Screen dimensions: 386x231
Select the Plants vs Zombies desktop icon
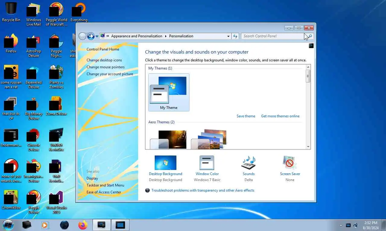click(x=56, y=77)
